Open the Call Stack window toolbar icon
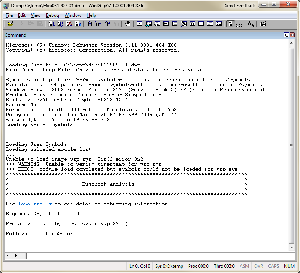Image resolution: width=300 pixels, height=273 pixels. click(x=184, y=24)
